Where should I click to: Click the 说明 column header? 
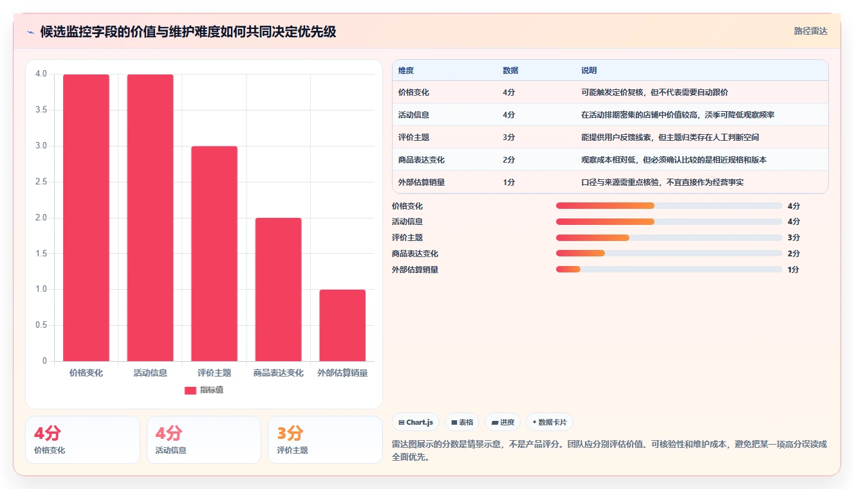point(589,71)
